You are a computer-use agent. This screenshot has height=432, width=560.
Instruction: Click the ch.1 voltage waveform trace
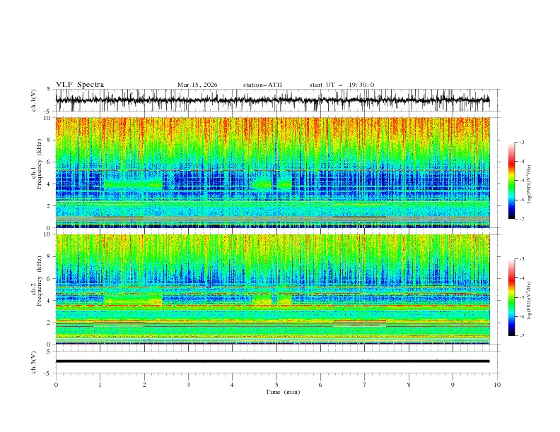coord(272,100)
